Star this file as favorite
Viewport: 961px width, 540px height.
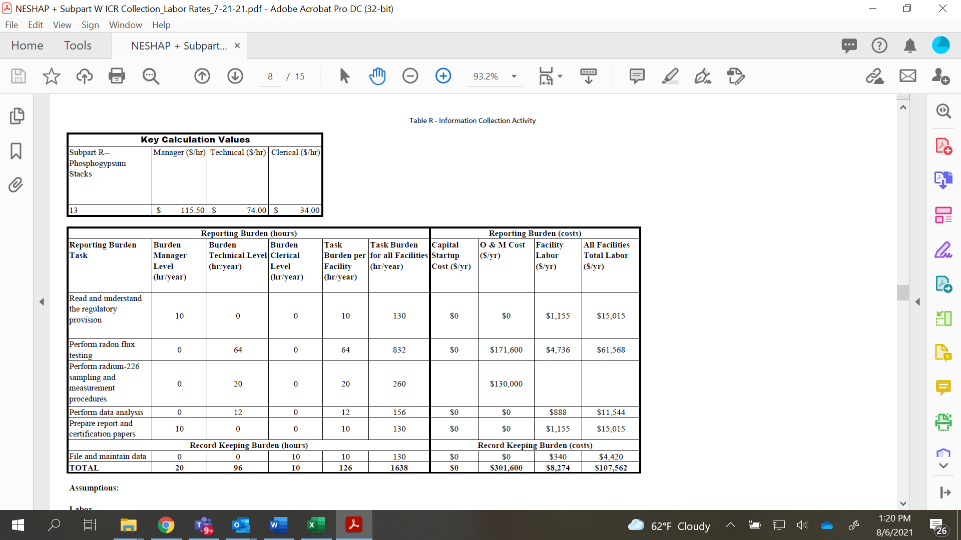(51, 76)
